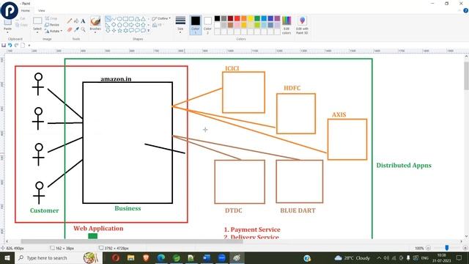The image size is (469, 264).
Task: Open the line Size dropdown
Action: (x=180, y=24)
